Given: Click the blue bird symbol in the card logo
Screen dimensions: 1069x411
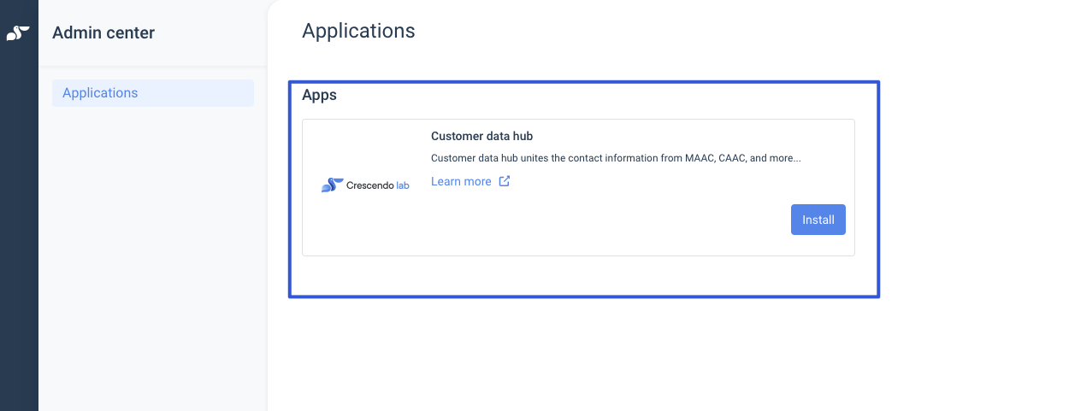Looking at the screenshot, I should click(332, 185).
